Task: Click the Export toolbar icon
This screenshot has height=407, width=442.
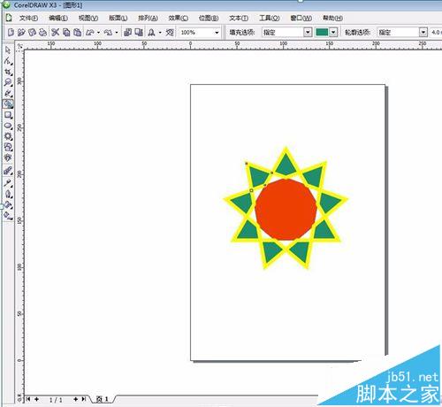Action: [139, 32]
